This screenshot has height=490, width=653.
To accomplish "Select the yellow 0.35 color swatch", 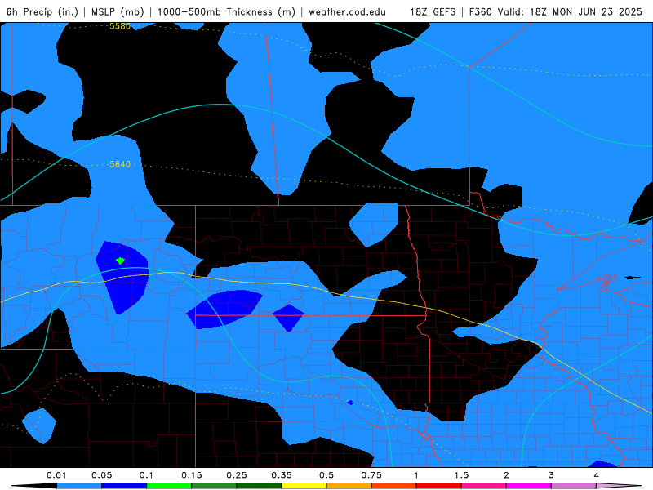I will (x=304, y=486).
